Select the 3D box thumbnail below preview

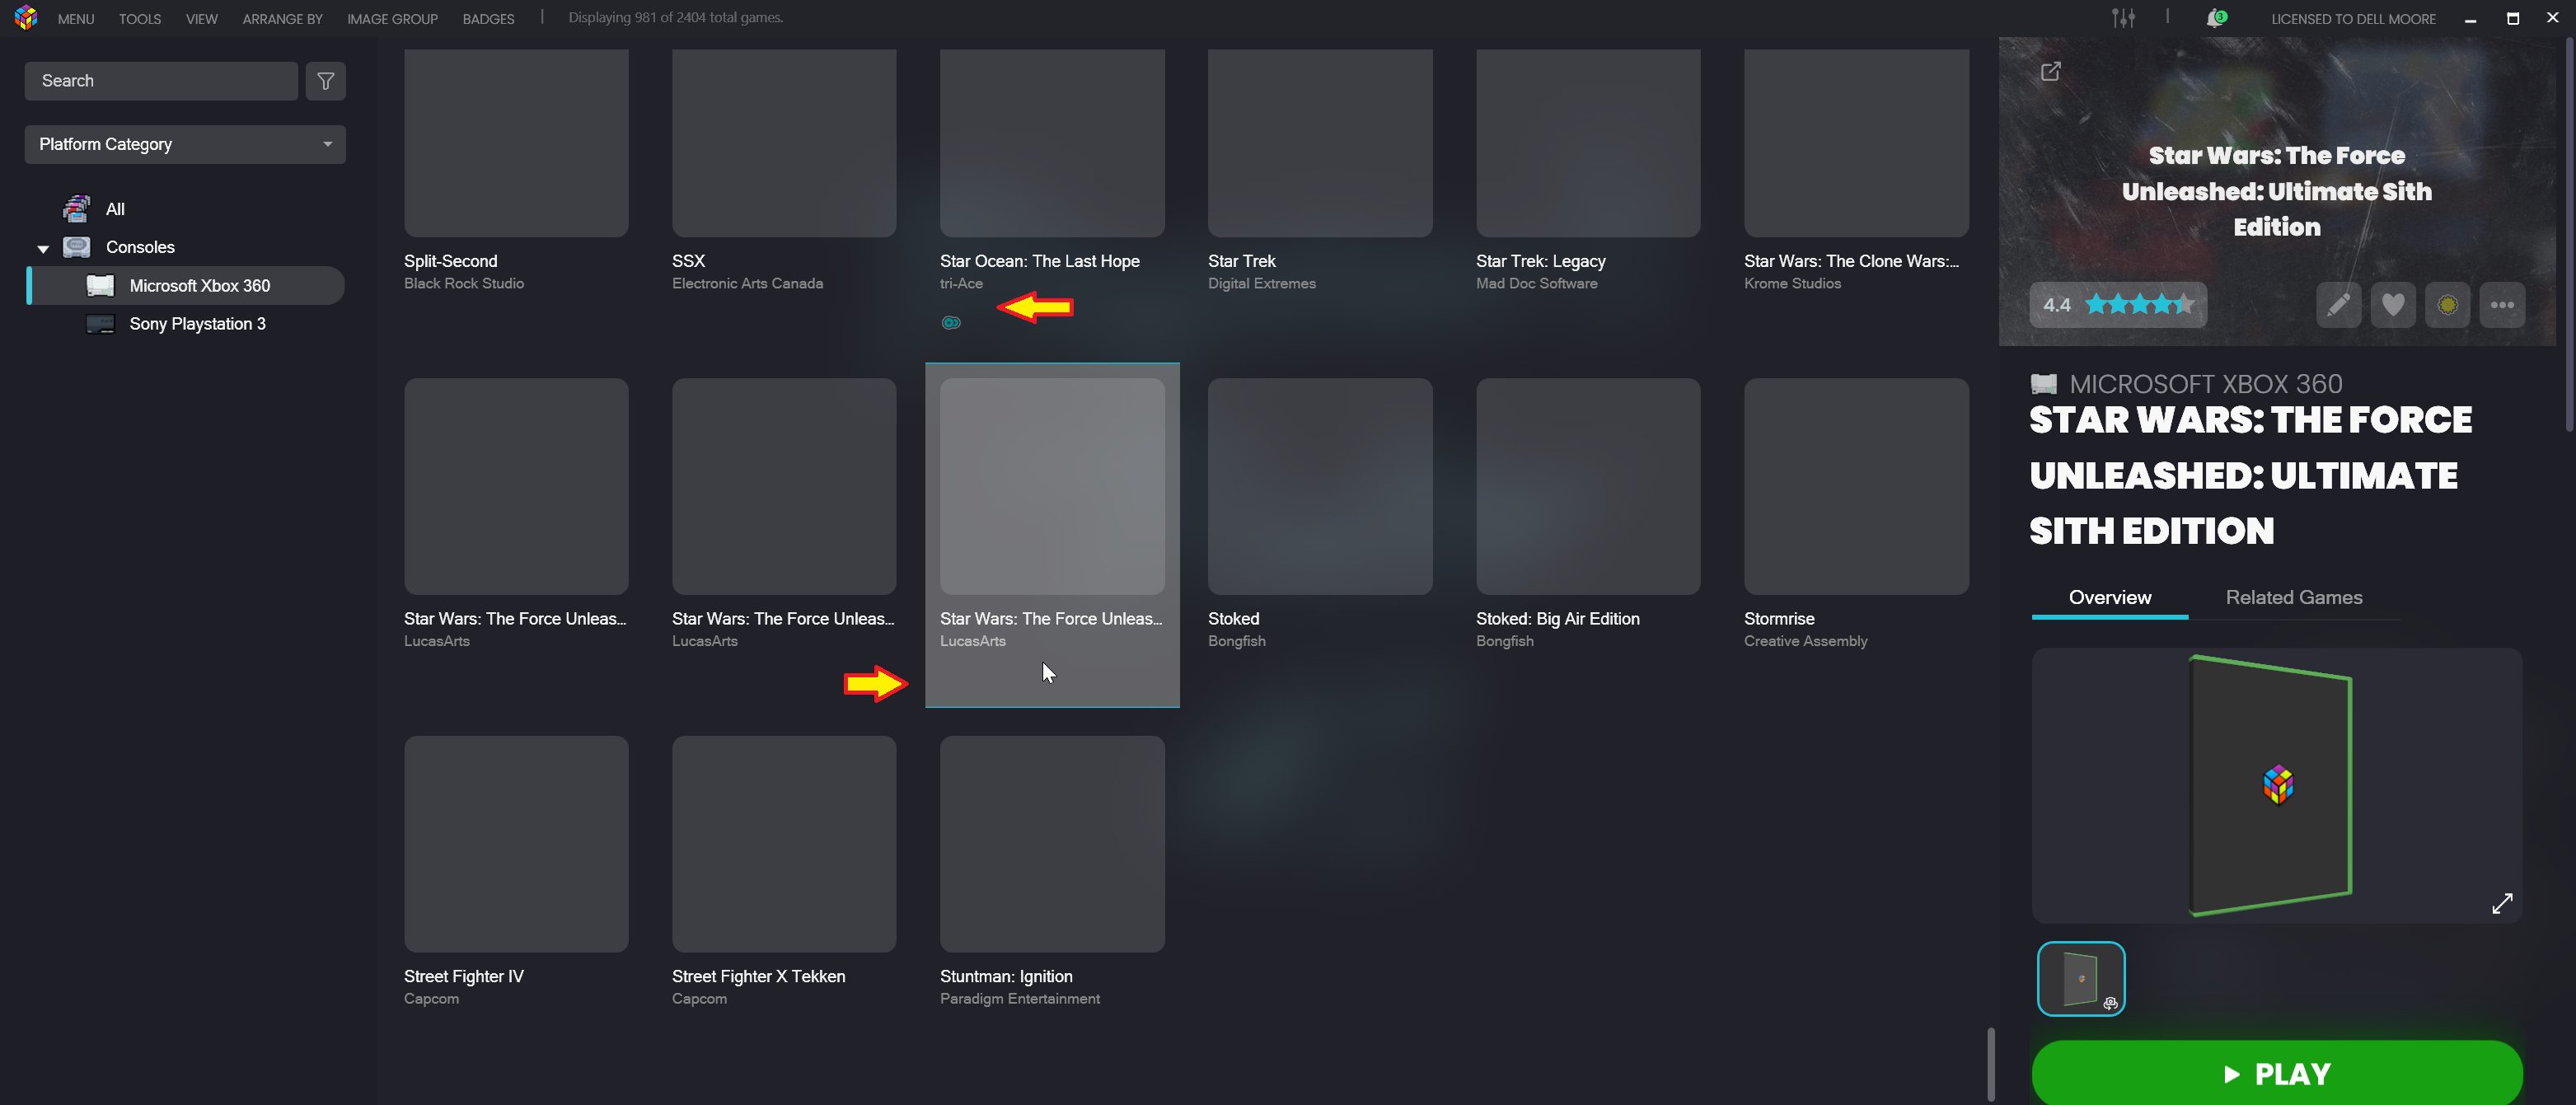click(x=2081, y=979)
